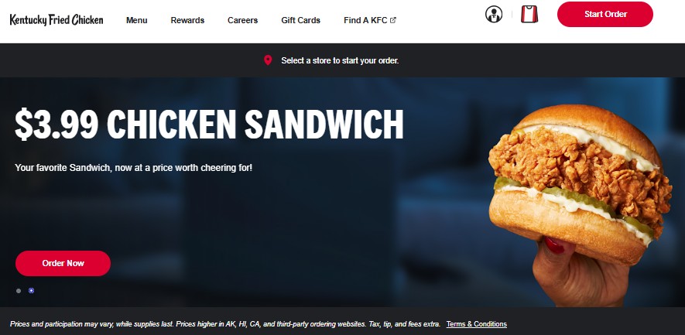
Task: Go to the Rewards page
Action: tap(187, 20)
